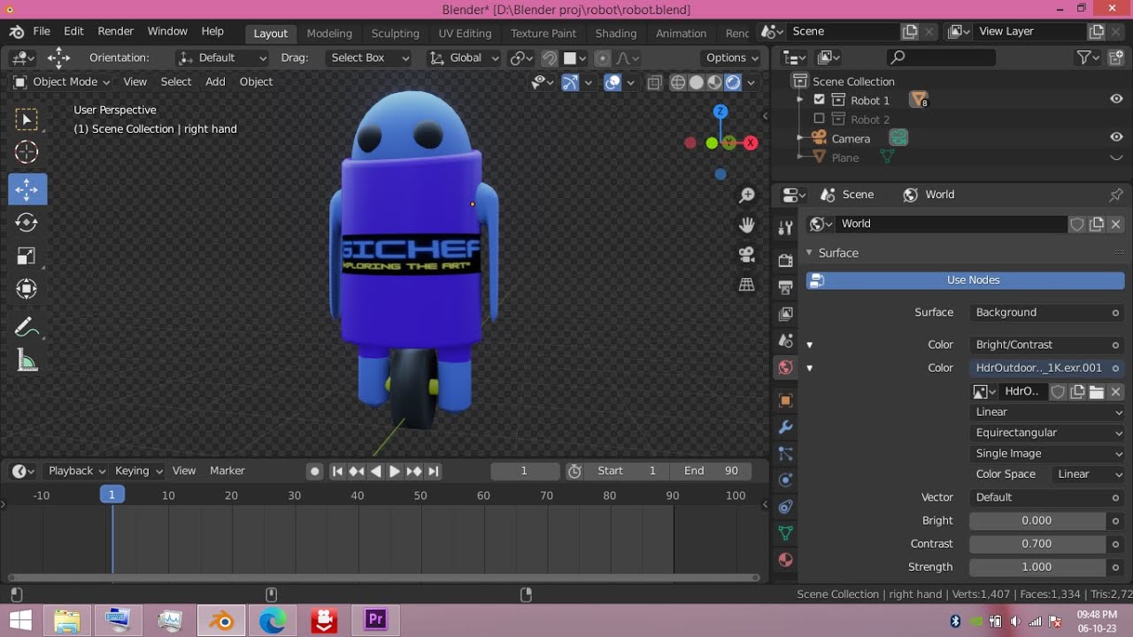Open the View Layer properties tab
This screenshot has width=1133, height=637.
(x=785, y=314)
